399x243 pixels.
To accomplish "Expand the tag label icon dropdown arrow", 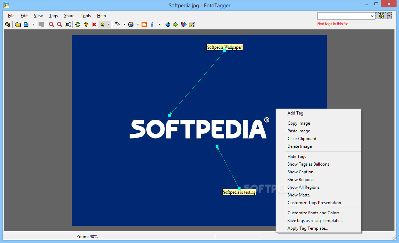I will coord(124,25).
